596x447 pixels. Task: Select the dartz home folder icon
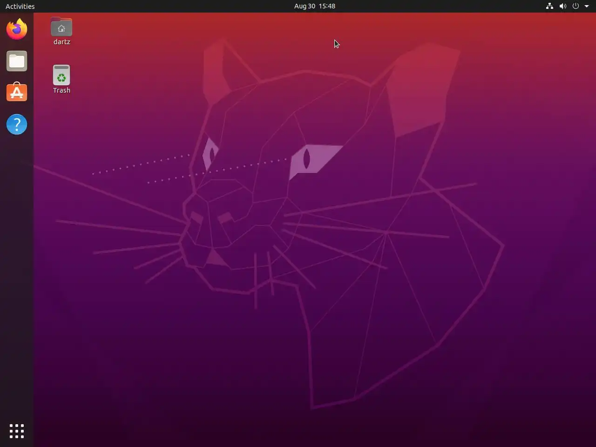(x=61, y=27)
